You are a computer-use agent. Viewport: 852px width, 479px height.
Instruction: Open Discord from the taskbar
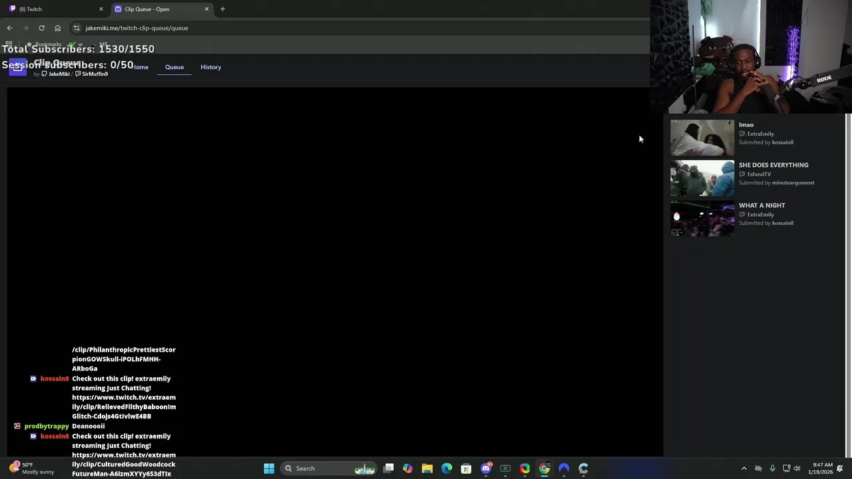pyautogui.click(x=486, y=468)
